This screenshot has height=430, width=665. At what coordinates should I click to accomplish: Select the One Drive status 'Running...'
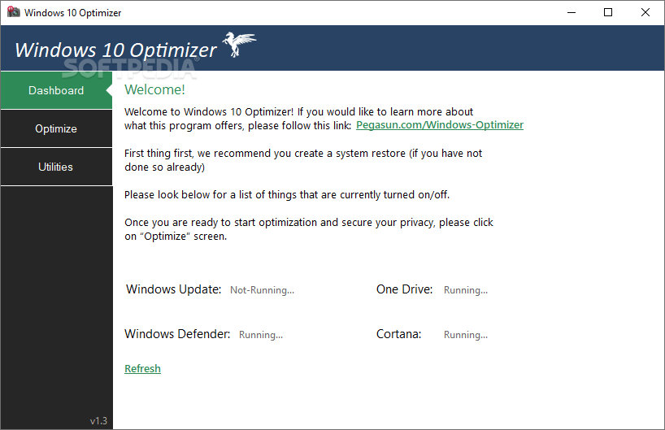pos(466,290)
